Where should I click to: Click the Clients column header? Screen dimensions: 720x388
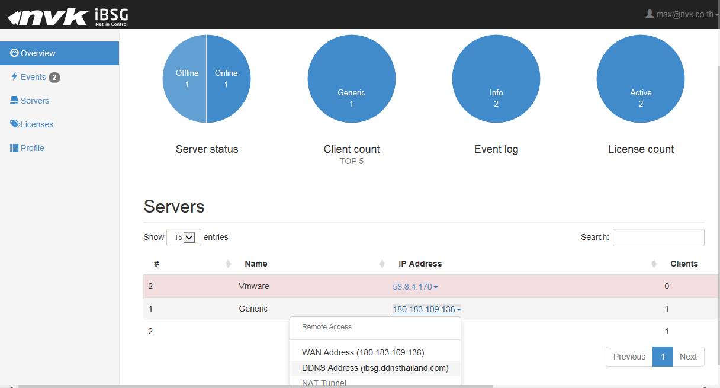(x=683, y=264)
